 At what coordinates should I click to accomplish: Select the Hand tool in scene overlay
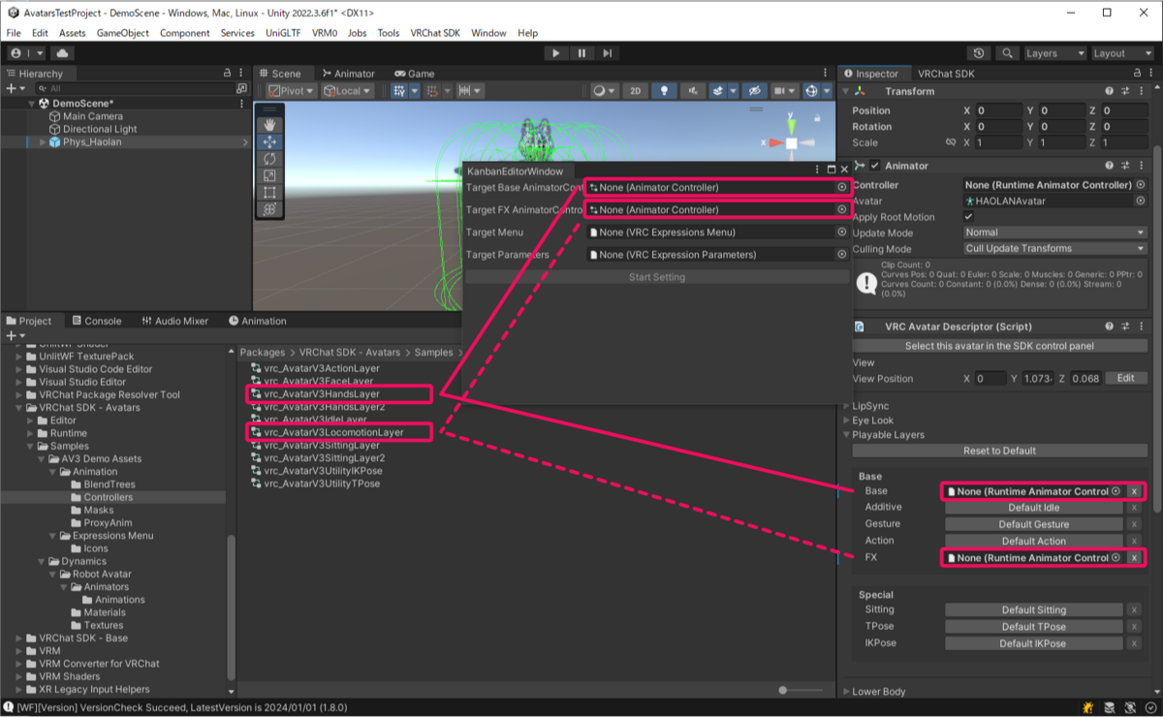coord(270,124)
